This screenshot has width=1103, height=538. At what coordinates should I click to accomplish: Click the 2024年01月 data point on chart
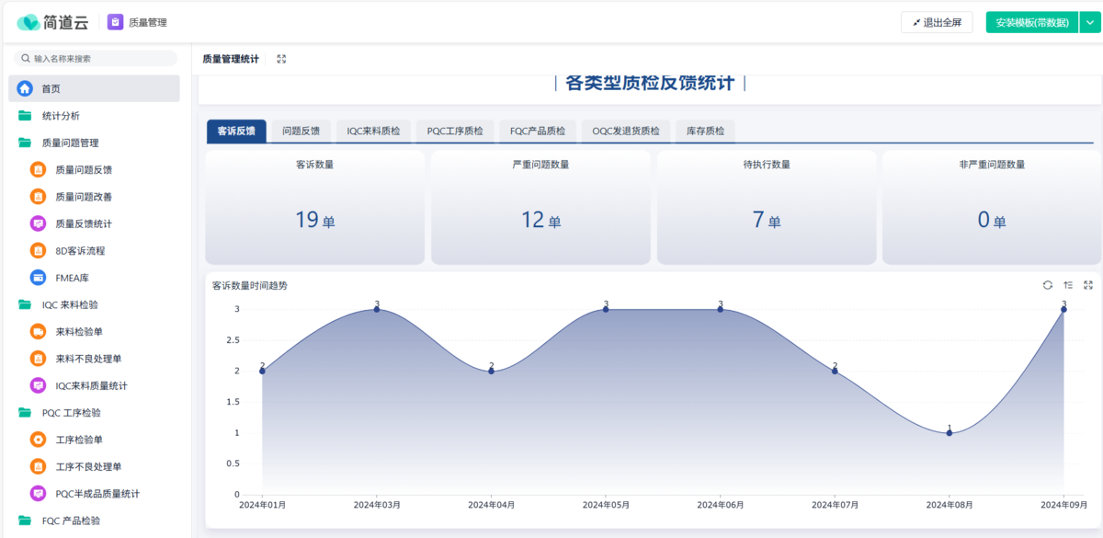click(x=262, y=371)
